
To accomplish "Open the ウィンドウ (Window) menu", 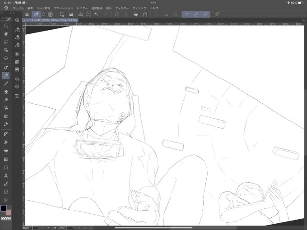I will coord(140,8).
